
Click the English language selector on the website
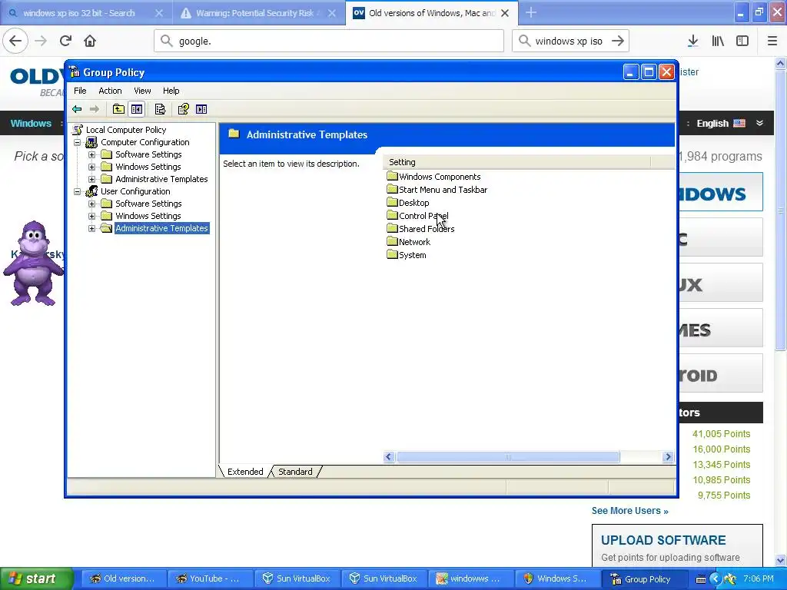click(721, 124)
